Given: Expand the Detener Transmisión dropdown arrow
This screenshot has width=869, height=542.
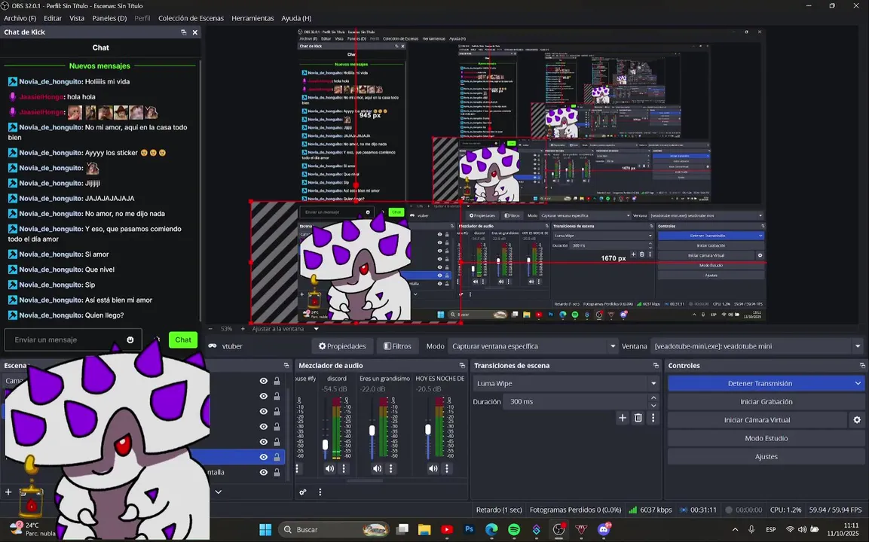Looking at the screenshot, I should [858, 383].
